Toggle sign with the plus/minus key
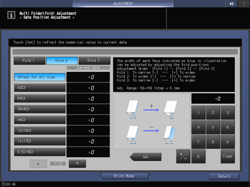Screen dimensions: 250x187 [183, 156]
